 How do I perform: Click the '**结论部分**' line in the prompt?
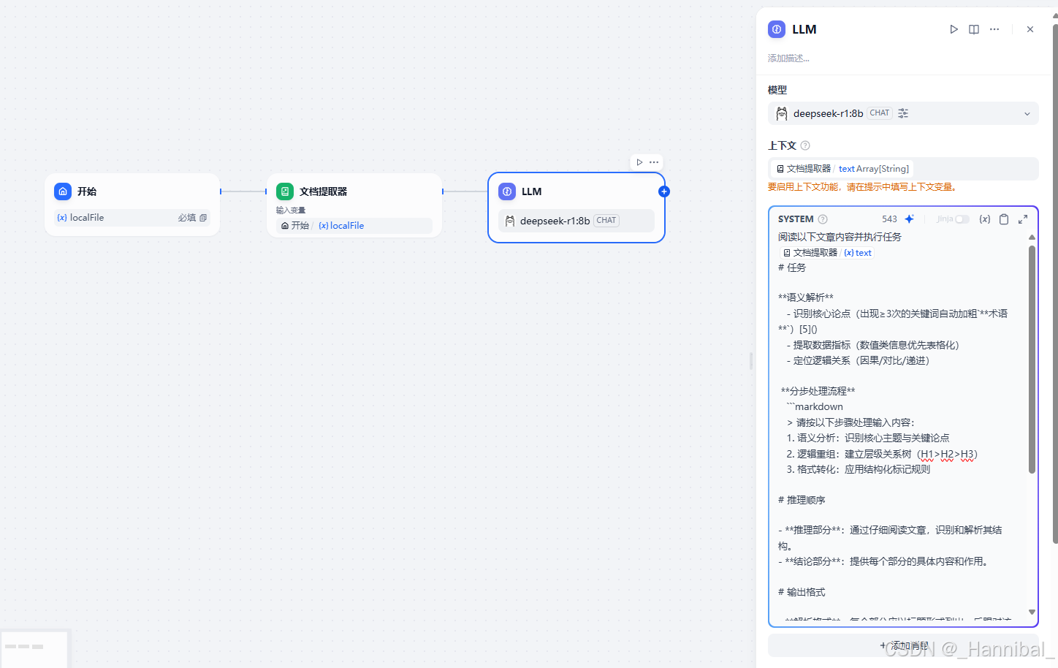pyautogui.click(x=883, y=561)
